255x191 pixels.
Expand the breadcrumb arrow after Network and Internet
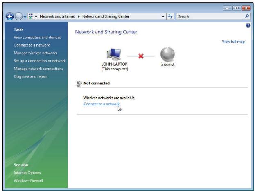[79, 16]
